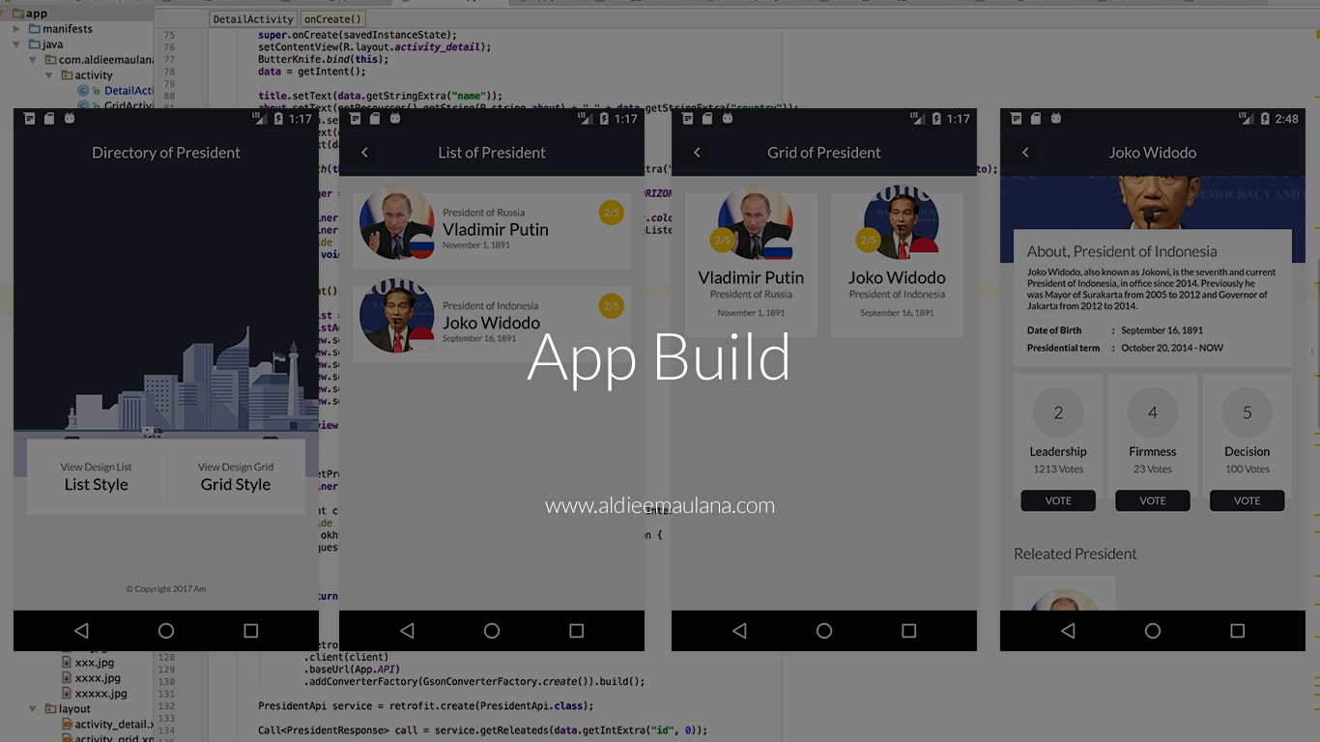Vote for Firmness

1153,500
